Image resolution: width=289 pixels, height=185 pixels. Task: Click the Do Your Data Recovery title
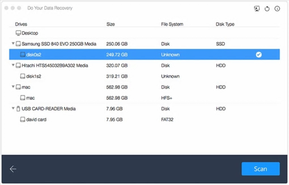[50, 8]
